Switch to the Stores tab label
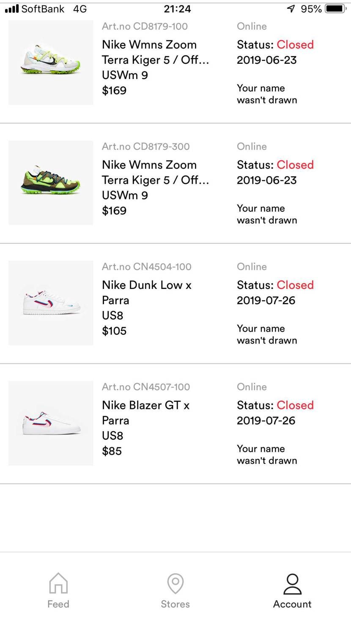The height and width of the screenshot is (623, 351). click(x=175, y=604)
